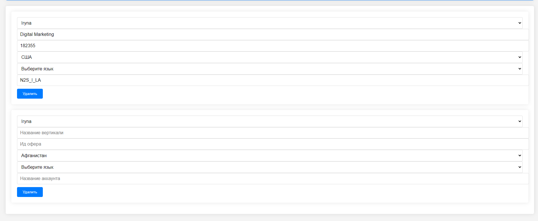Screen dimensions: 538x221
Task: Click the empty Название аккаунта input
Action: point(273,179)
